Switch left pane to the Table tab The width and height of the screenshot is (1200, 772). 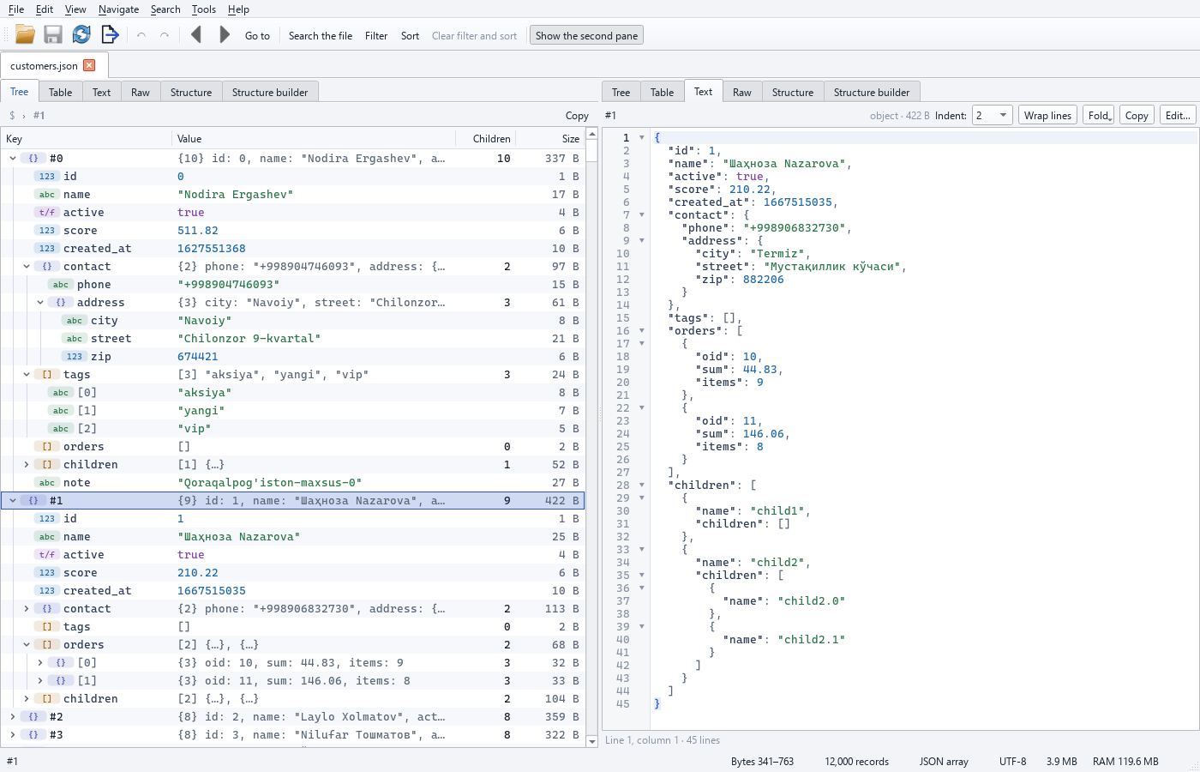point(60,92)
